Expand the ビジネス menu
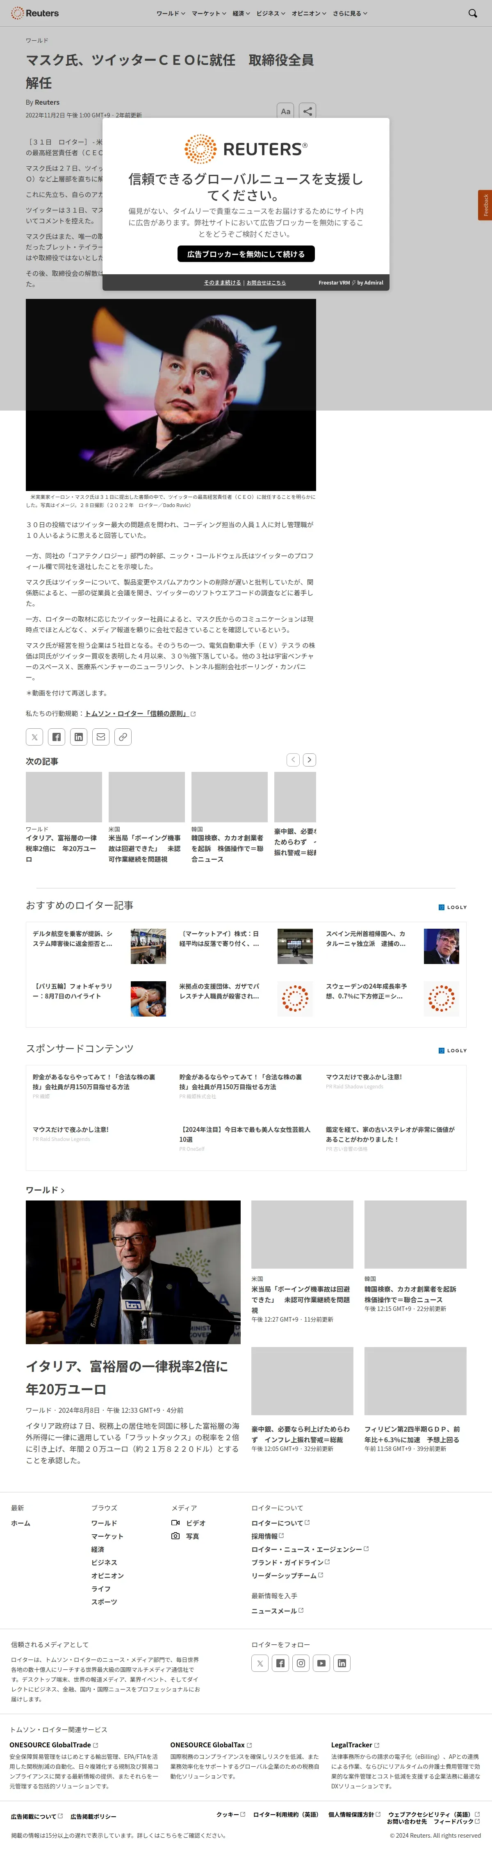492x1850 pixels. click(270, 13)
